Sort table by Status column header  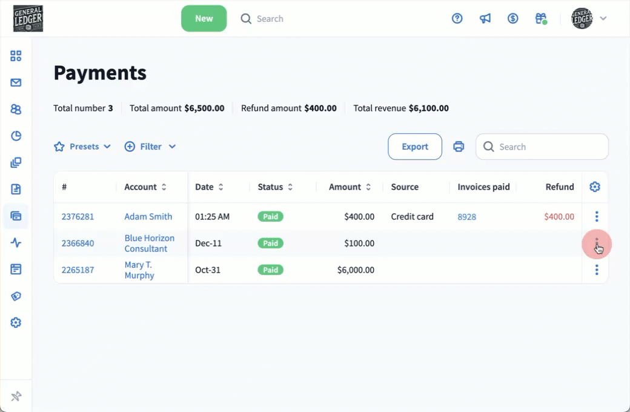point(275,187)
